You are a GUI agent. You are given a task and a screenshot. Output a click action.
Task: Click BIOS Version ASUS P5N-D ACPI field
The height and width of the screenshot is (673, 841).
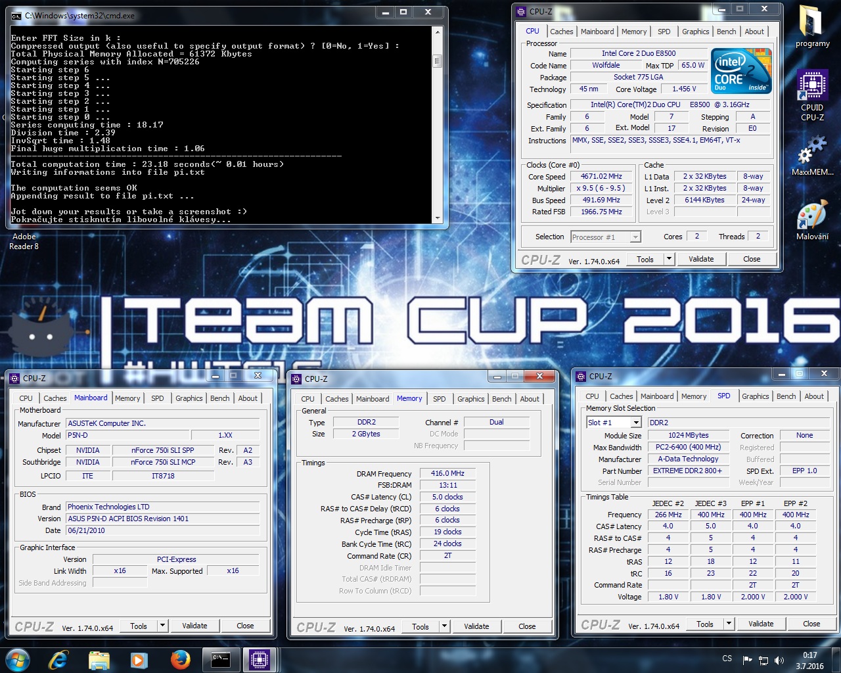162,519
